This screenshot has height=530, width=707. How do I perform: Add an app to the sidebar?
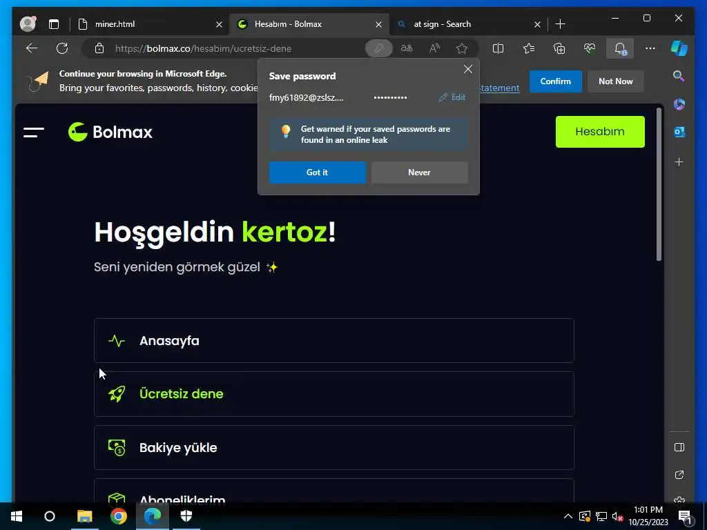(679, 161)
